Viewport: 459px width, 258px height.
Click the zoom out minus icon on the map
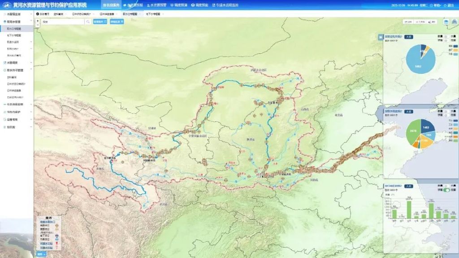37,25
